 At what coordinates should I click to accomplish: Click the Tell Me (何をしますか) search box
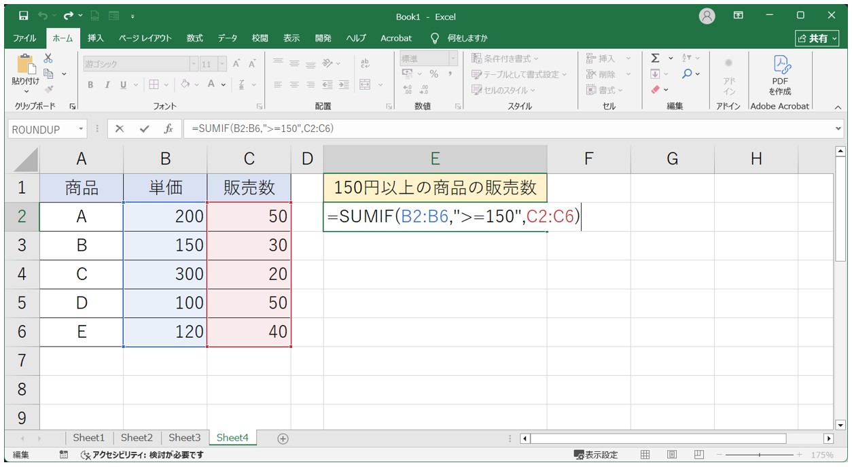[459, 38]
